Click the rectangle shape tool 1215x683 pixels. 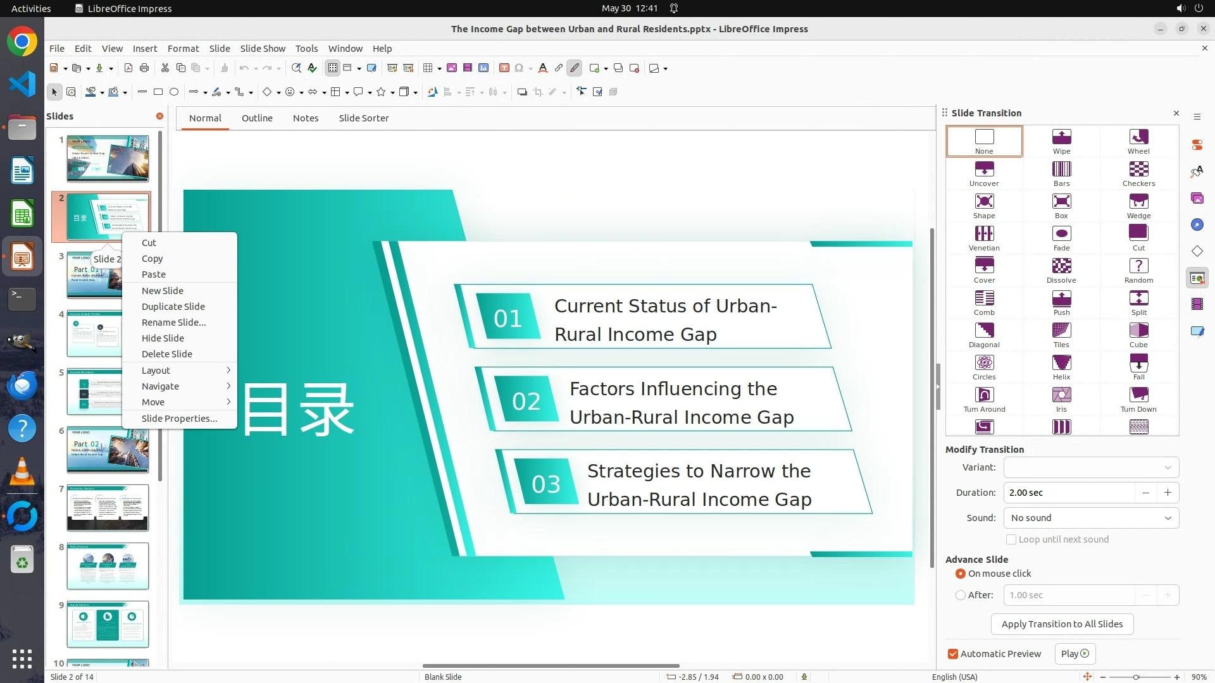click(x=158, y=92)
